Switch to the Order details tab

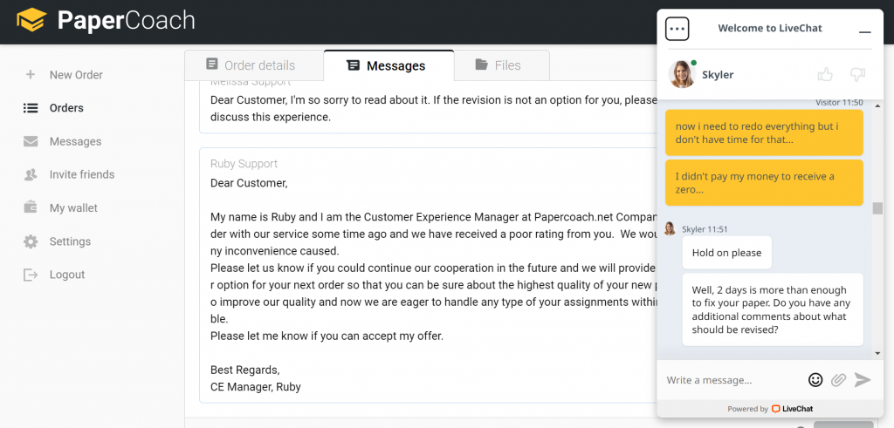(251, 65)
